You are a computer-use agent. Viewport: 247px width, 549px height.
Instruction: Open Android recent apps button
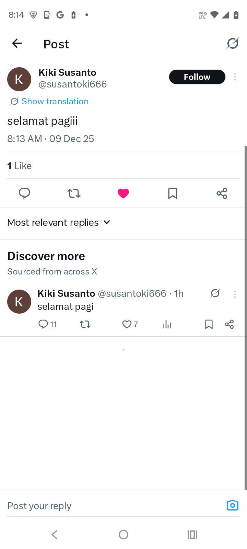(192, 534)
